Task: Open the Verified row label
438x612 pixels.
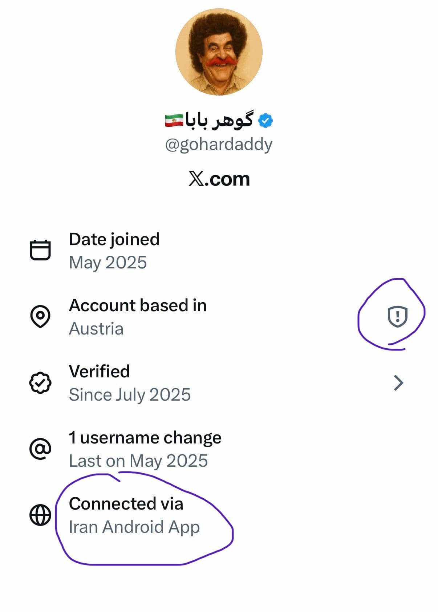Action: [x=99, y=372]
